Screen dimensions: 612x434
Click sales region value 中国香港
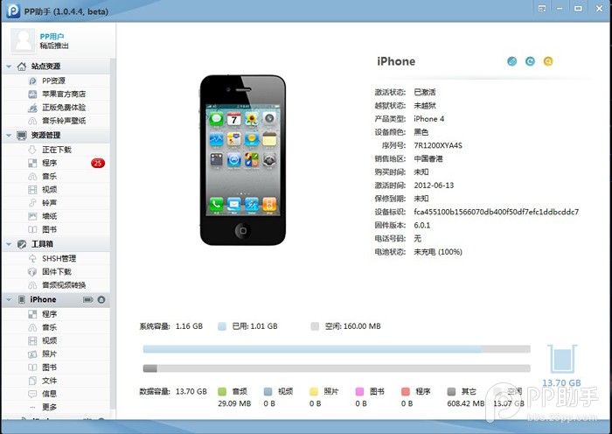[x=428, y=158]
